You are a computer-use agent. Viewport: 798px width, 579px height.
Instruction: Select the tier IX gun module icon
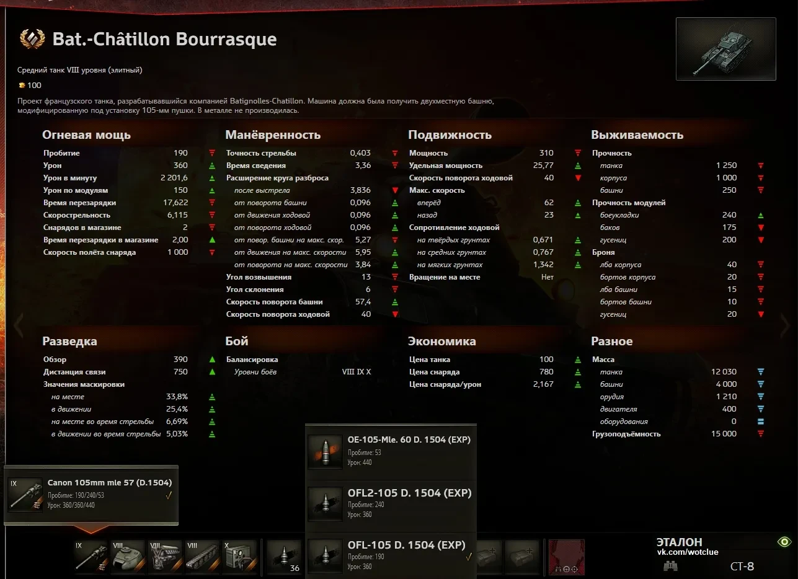[91, 555]
